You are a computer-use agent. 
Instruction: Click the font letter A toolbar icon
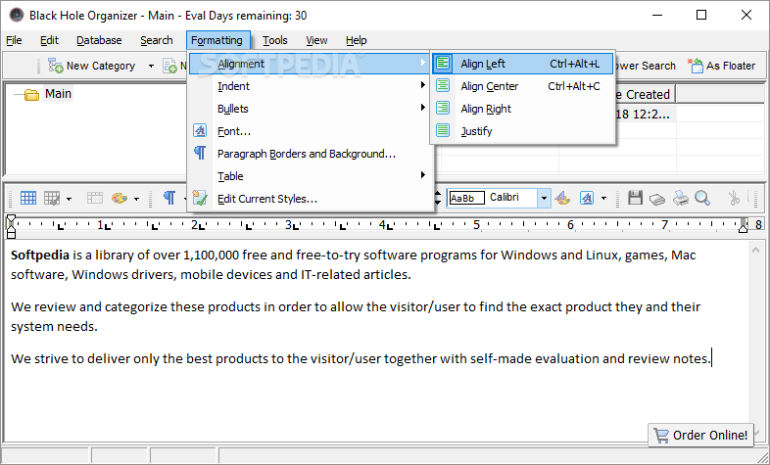coord(587,198)
